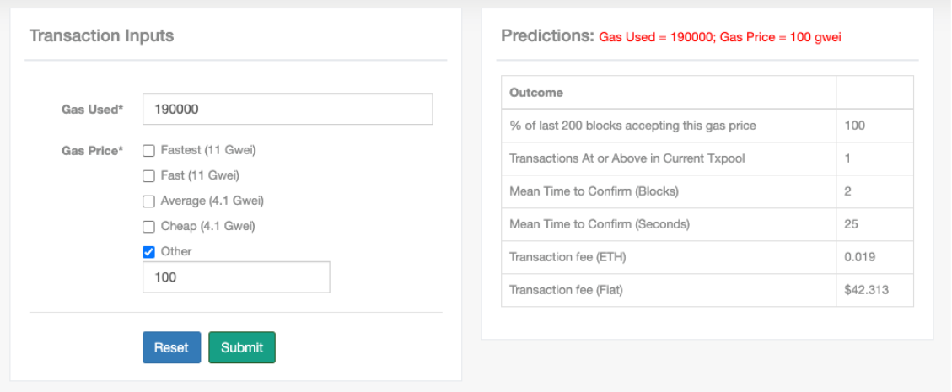Tick the Cheap (4.1 Gwei) checkbox
Viewport: 952px width, 392px height.
[148, 227]
